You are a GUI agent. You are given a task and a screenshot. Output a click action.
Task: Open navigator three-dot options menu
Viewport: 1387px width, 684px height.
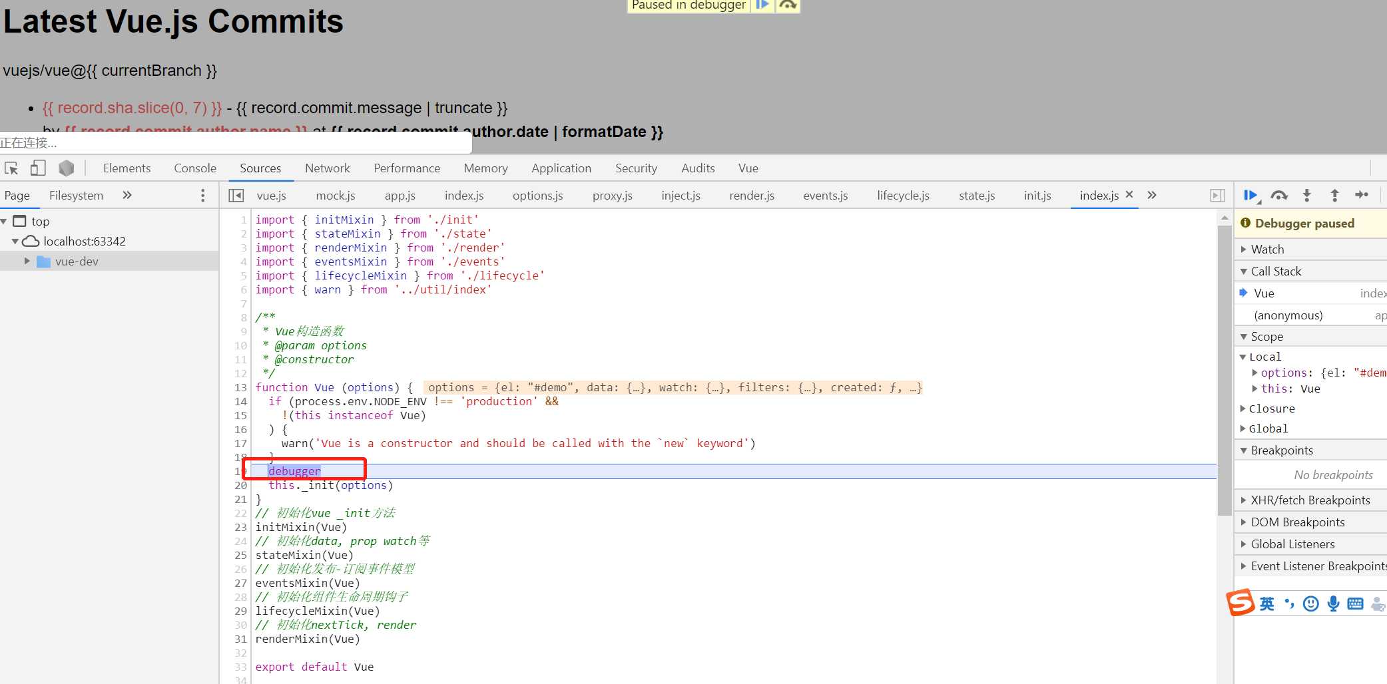(x=203, y=195)
